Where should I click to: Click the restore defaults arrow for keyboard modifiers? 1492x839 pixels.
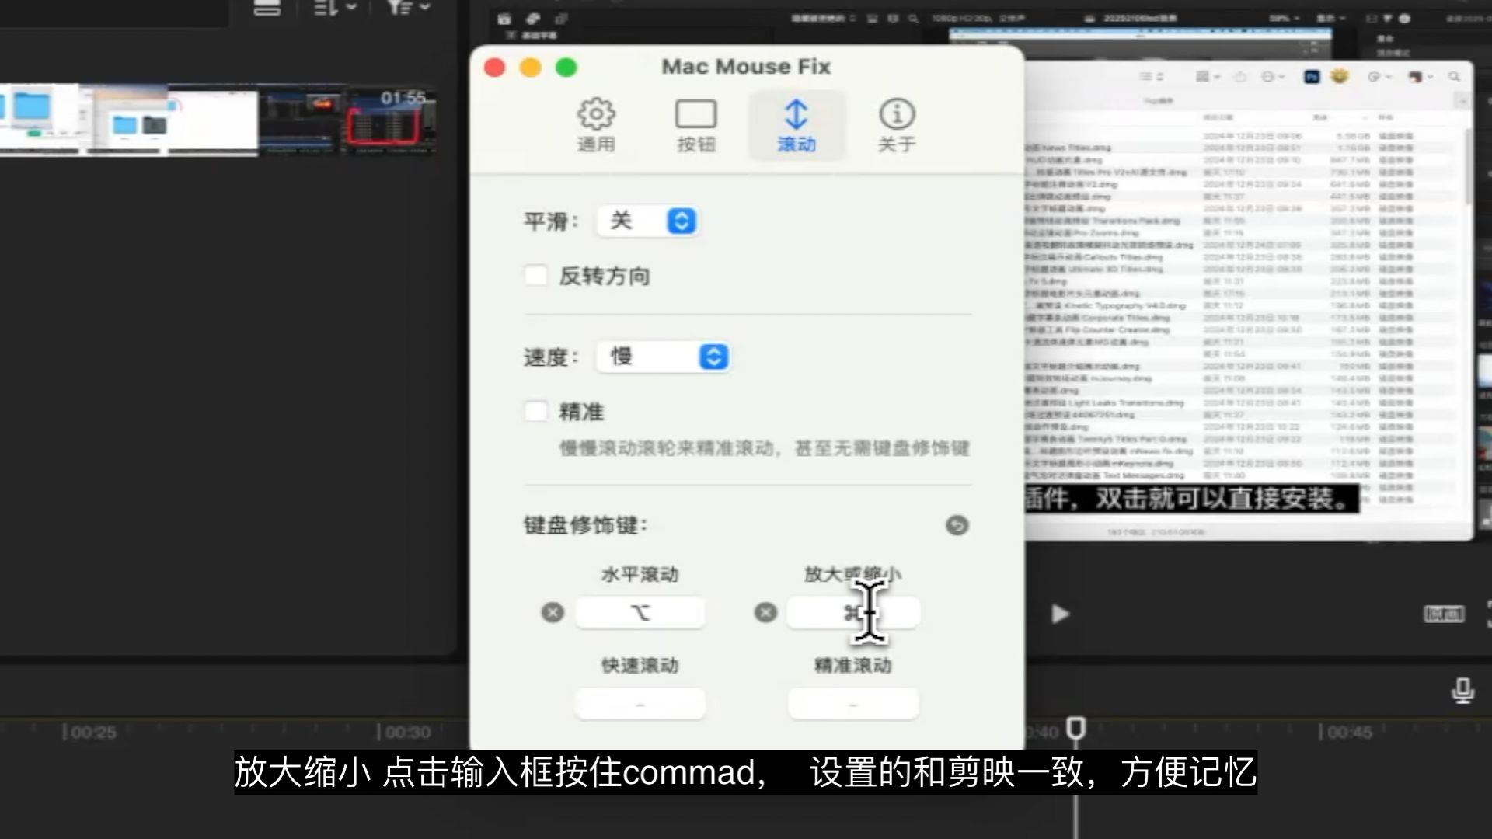957,526
